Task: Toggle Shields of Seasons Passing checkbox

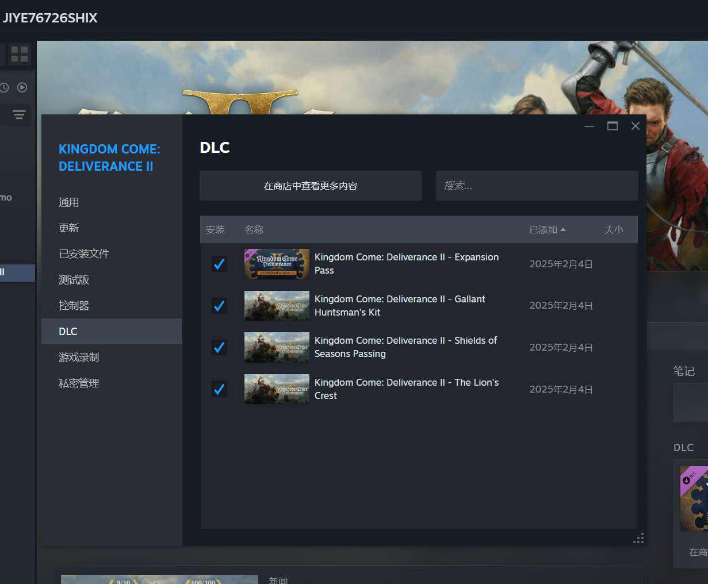Action: point(219,347)
